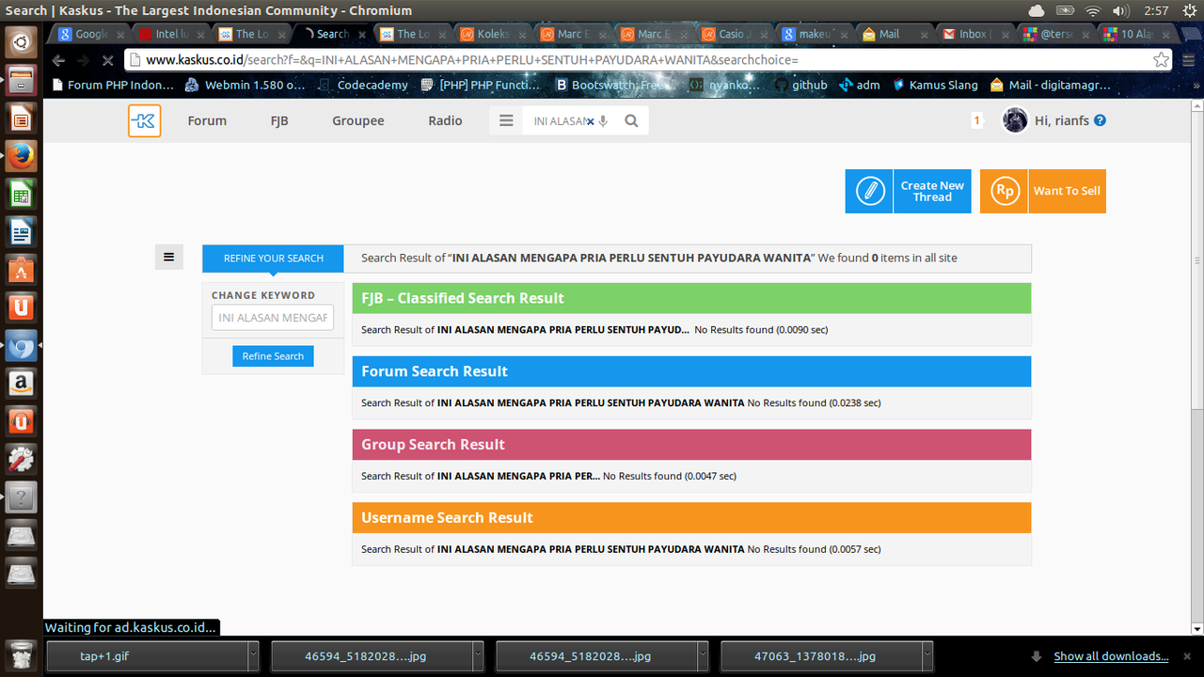Launch Firefox from the Ubuntu dock
Screen dimensions: 1204x677
(21, 155)
